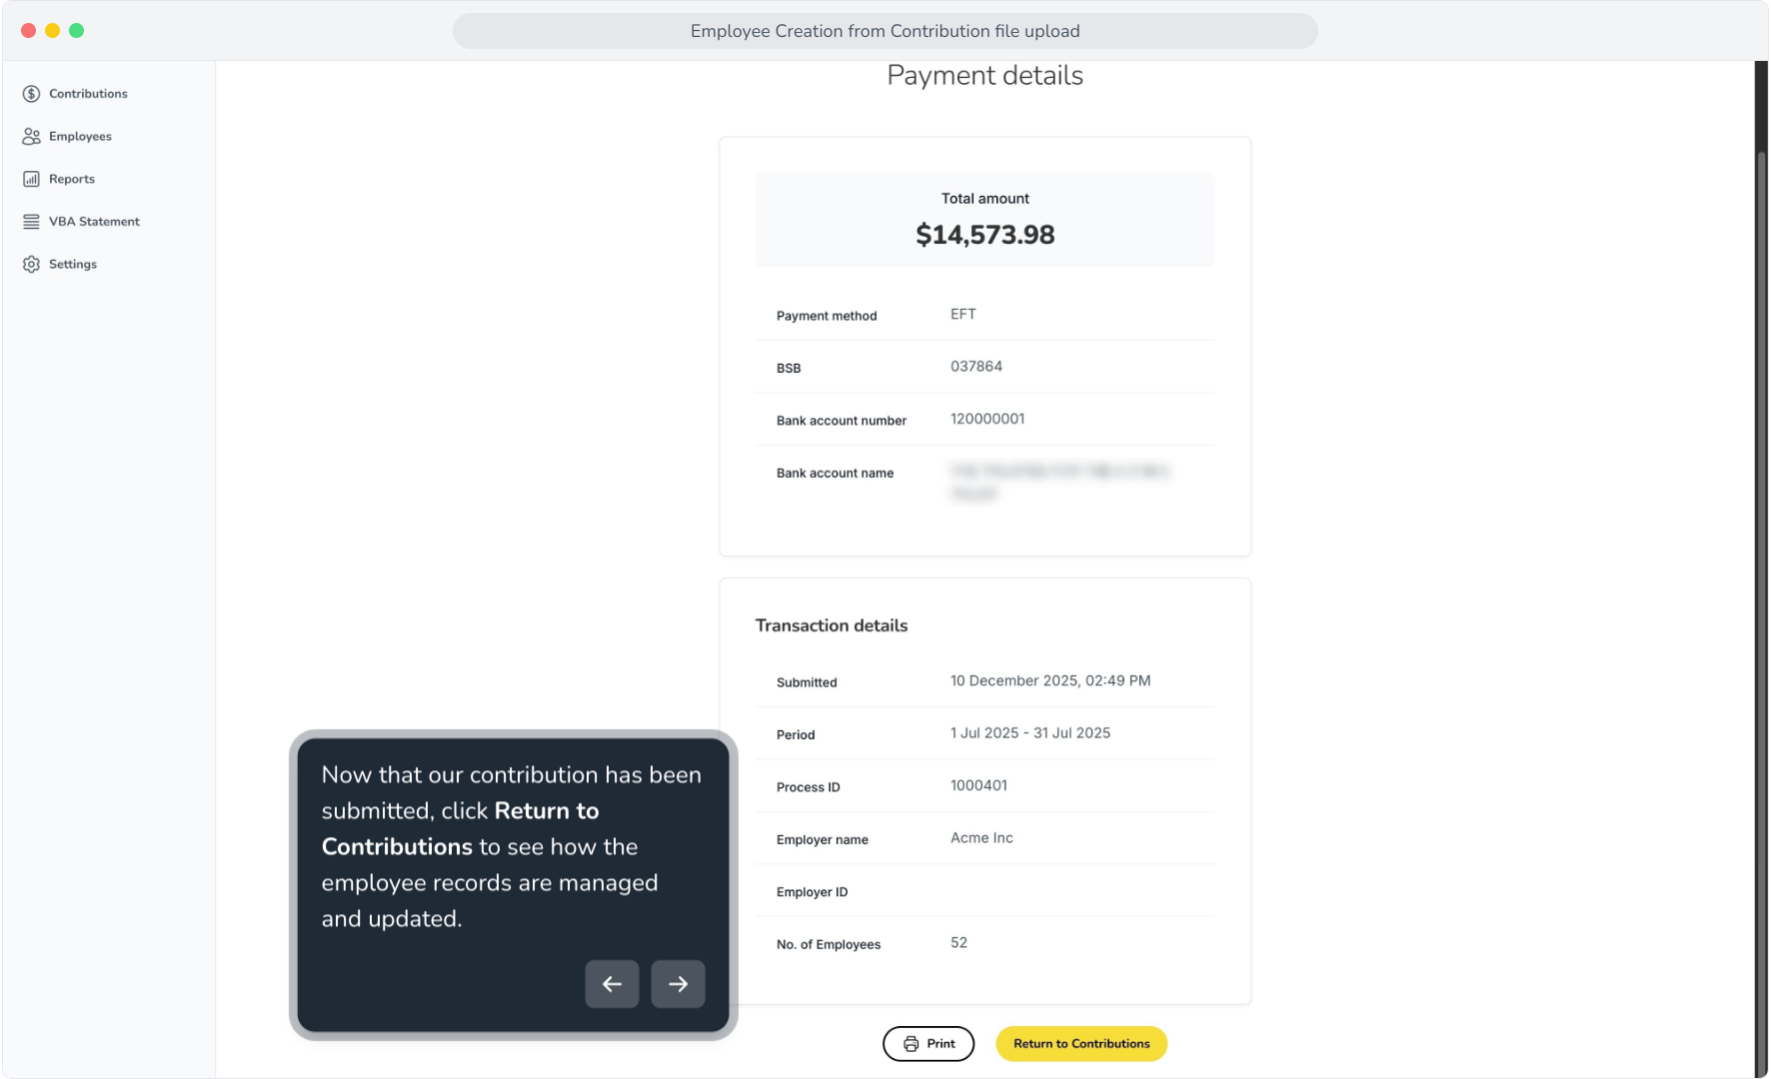Click the green maximize window button
The image size is (1771, 1079).
[x=77, y=31]
